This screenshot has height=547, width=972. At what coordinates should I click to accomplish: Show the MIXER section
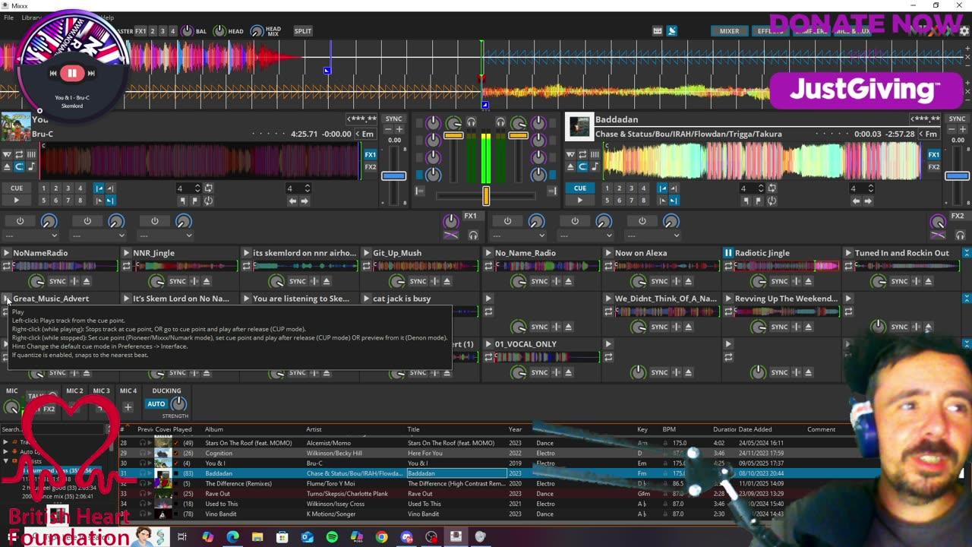[729, 31]
